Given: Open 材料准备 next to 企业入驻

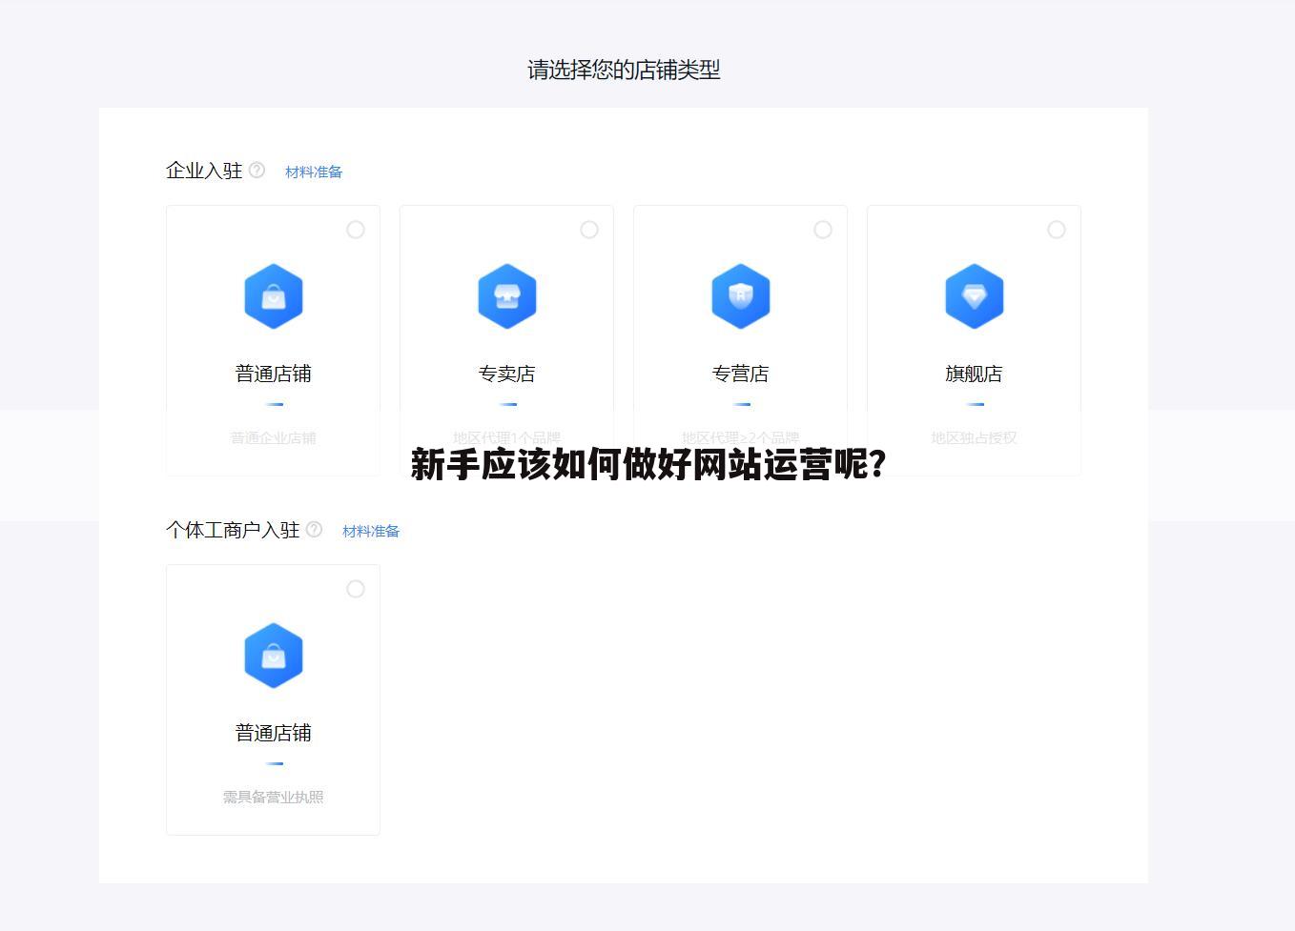Looking at the screenshot, I should point(314,172).
